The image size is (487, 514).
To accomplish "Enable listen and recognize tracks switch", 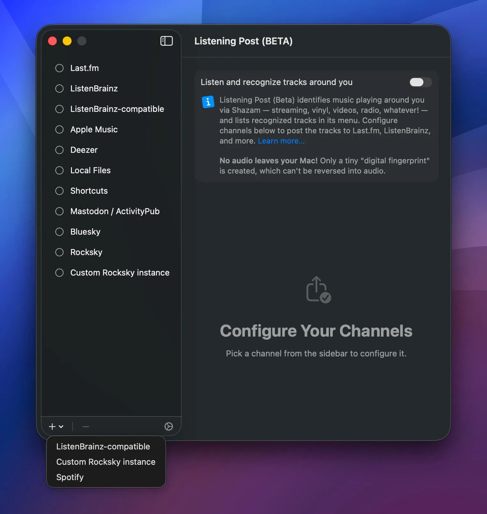I will point(420,82).
